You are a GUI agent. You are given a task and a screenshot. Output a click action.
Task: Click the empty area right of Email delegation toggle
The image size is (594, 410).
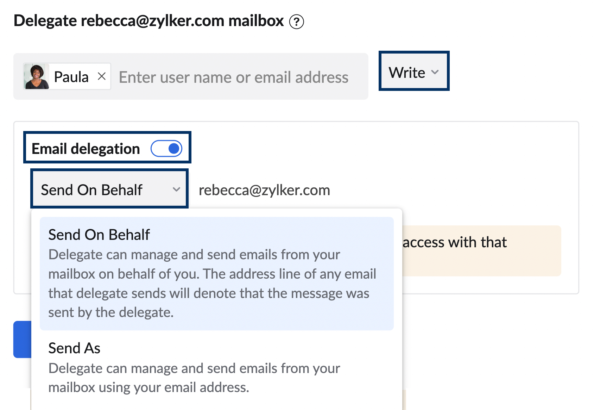(352, 148)
